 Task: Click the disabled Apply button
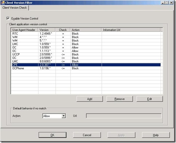121,135
